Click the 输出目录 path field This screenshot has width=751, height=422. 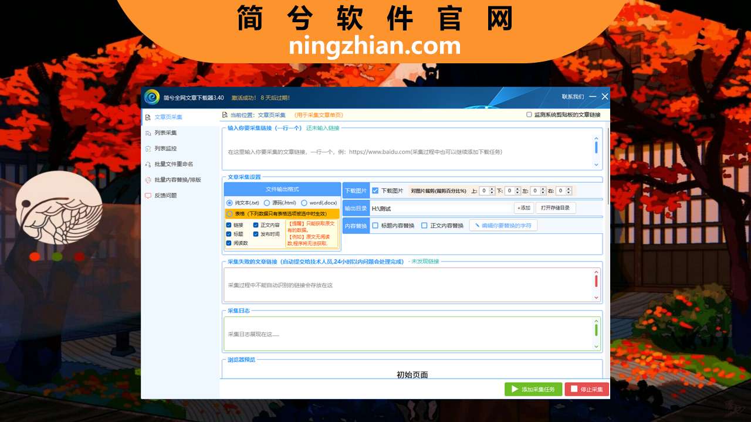(x=441, y=208)
